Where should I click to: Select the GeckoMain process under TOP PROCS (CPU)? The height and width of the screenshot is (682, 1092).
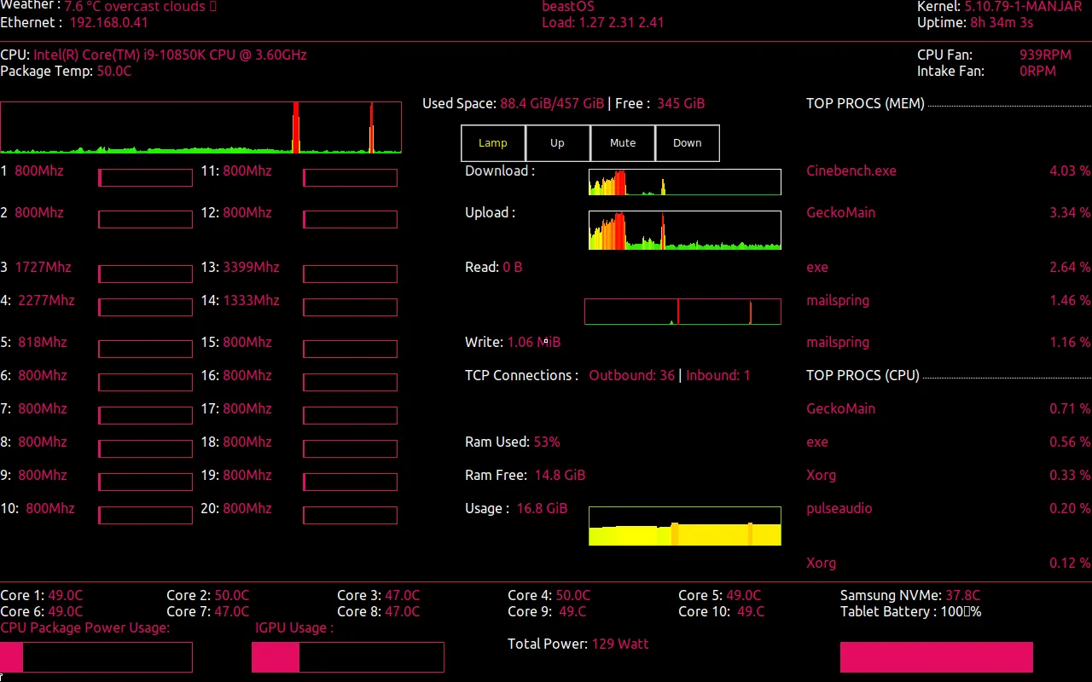coord(840,408)
